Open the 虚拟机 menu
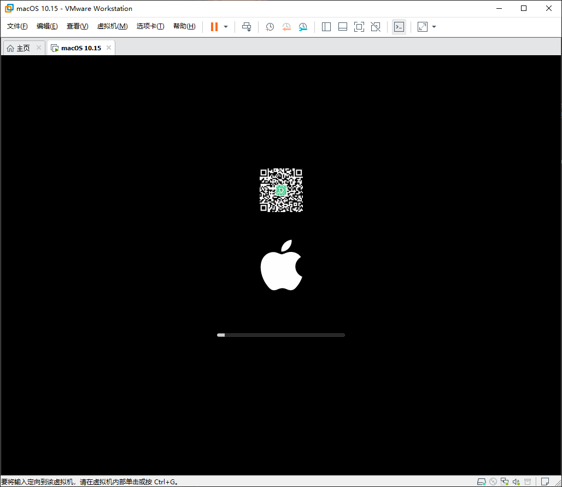Viewport: 562px width, 487px height. point(112,26)
